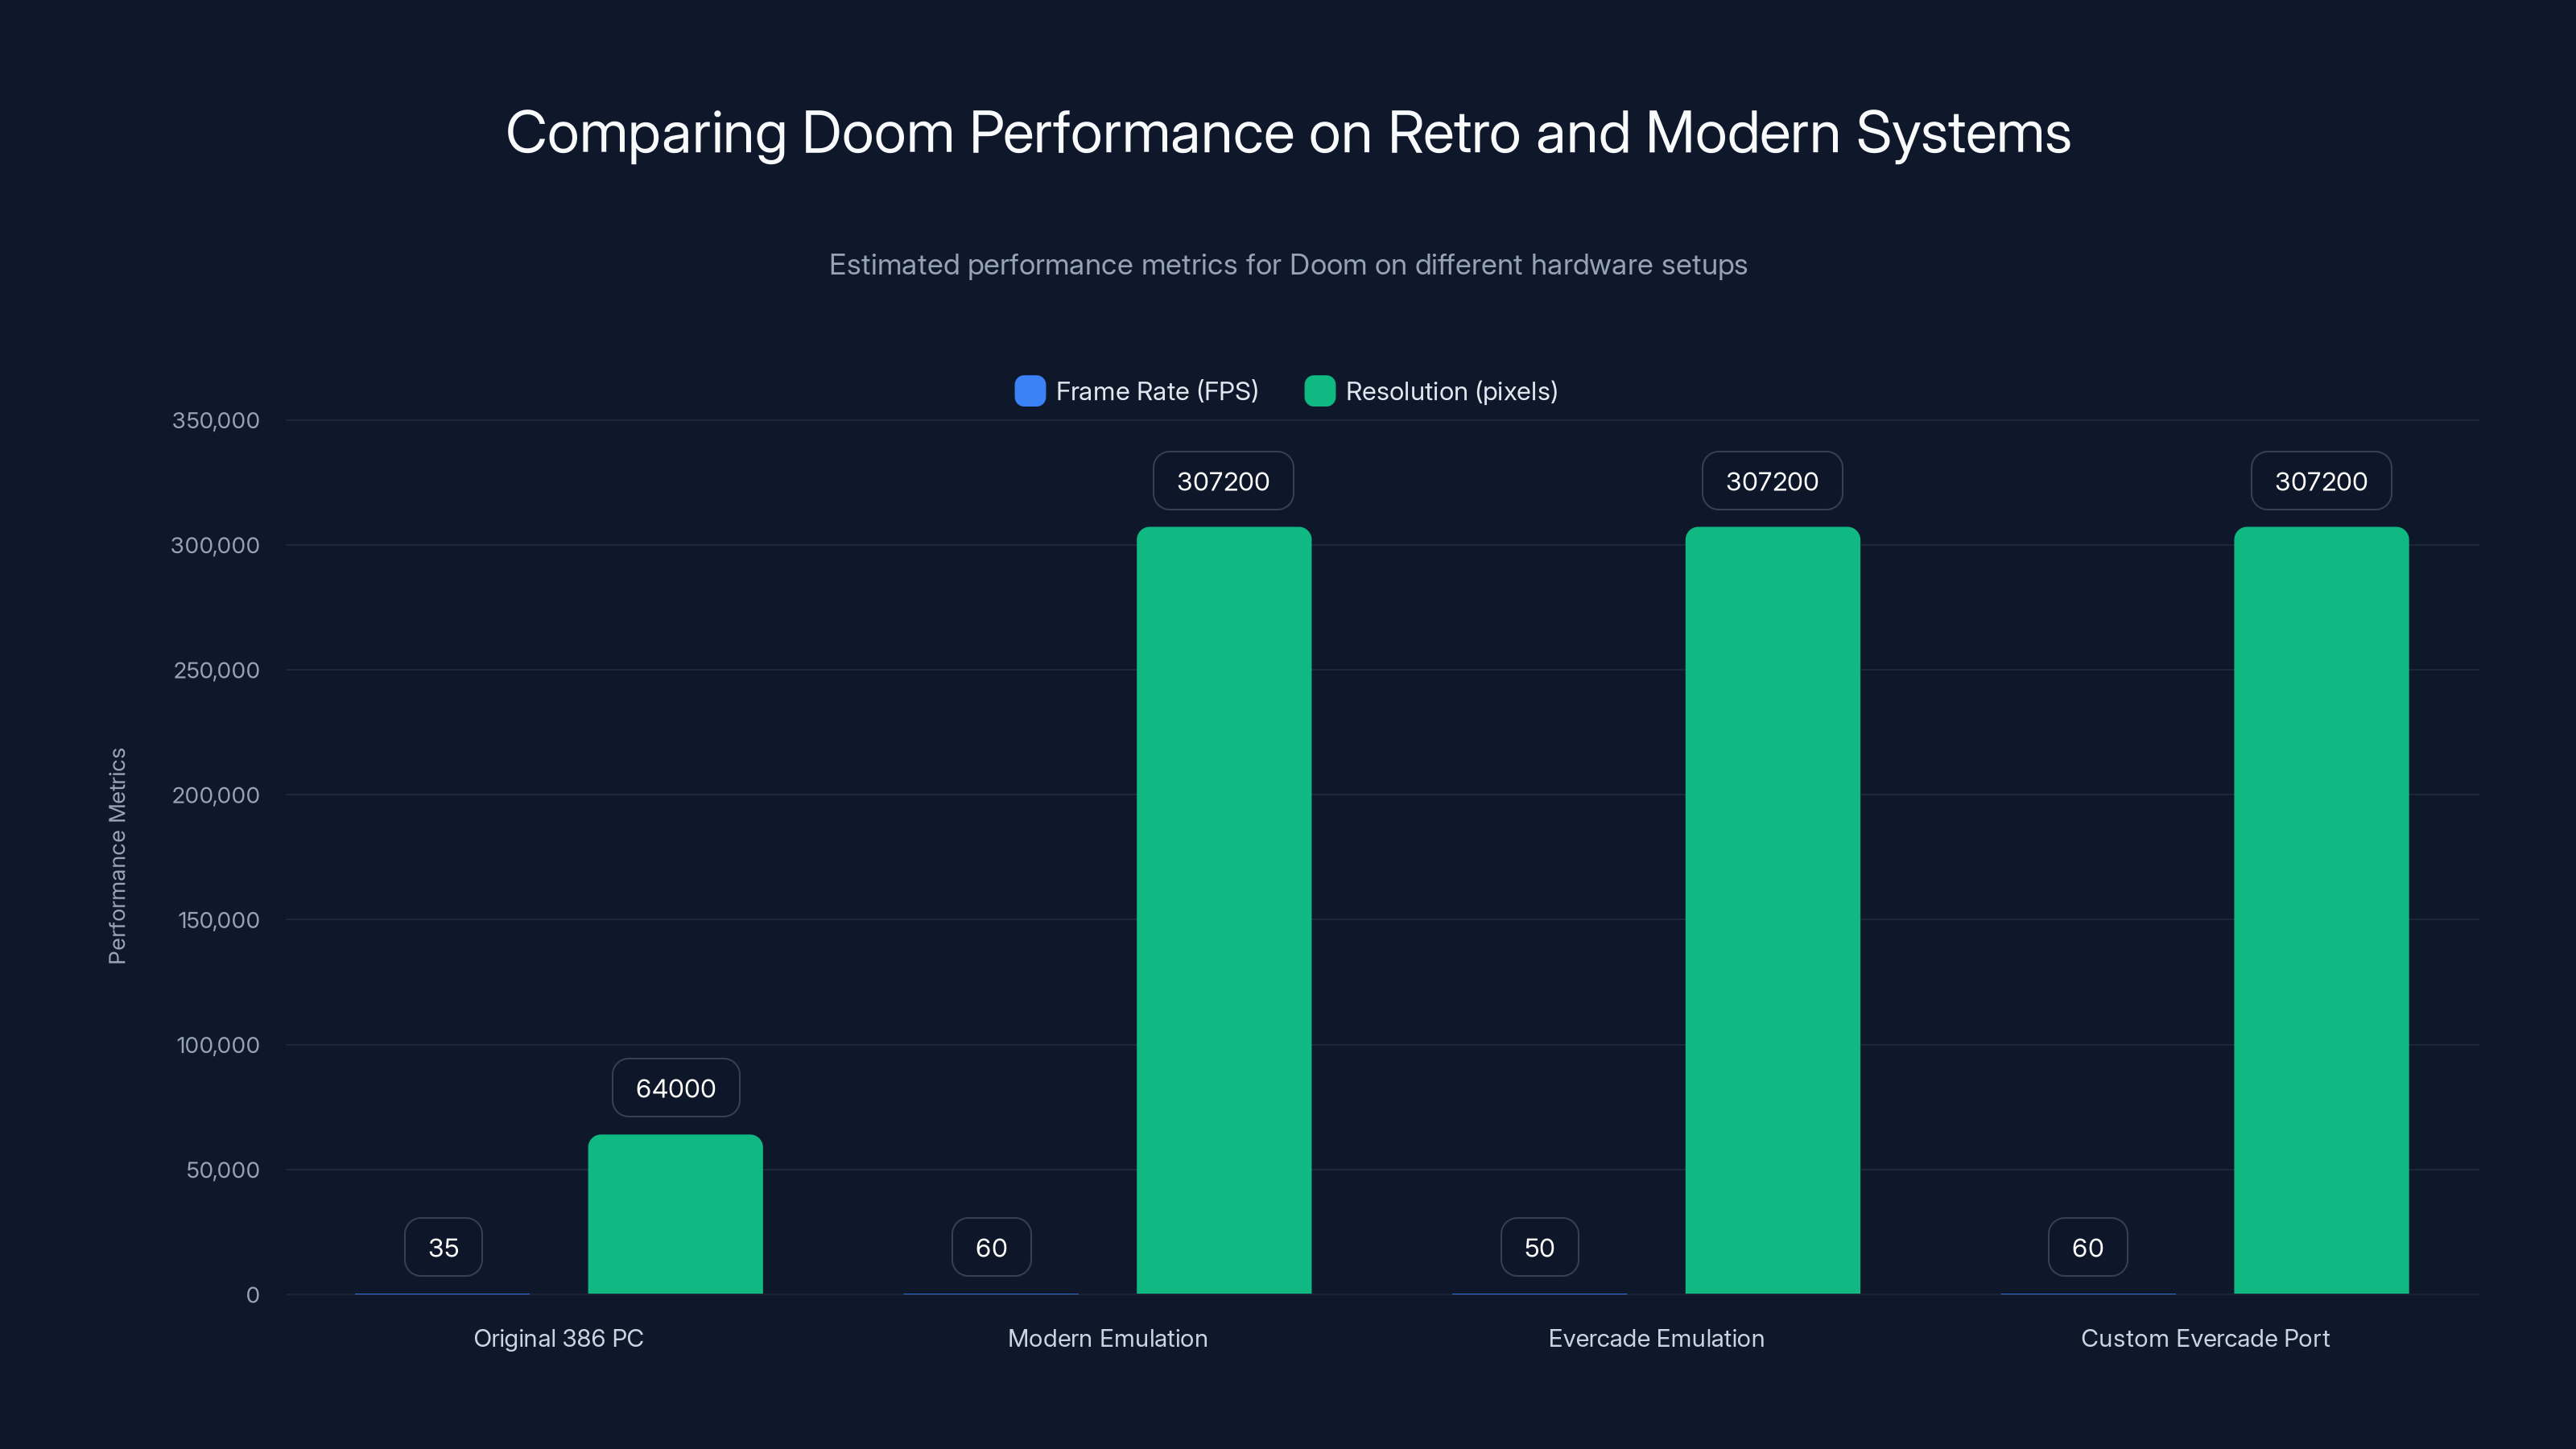Click the 60 FPS badge for Custom Evercade Port

[x=2087, y=1246]
